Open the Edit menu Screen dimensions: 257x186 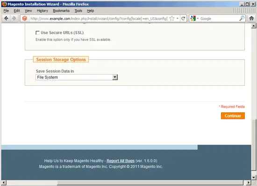click(x=17, y=11)
